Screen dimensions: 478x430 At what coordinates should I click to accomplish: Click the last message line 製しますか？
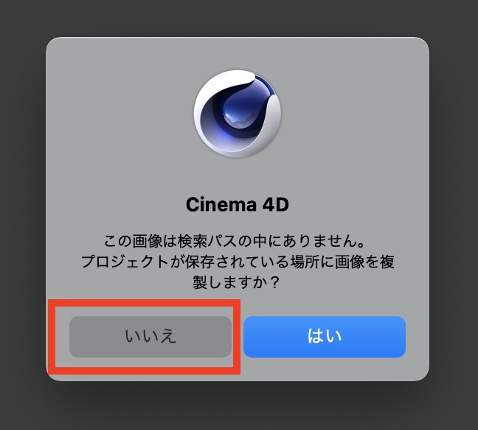point(236,282)
